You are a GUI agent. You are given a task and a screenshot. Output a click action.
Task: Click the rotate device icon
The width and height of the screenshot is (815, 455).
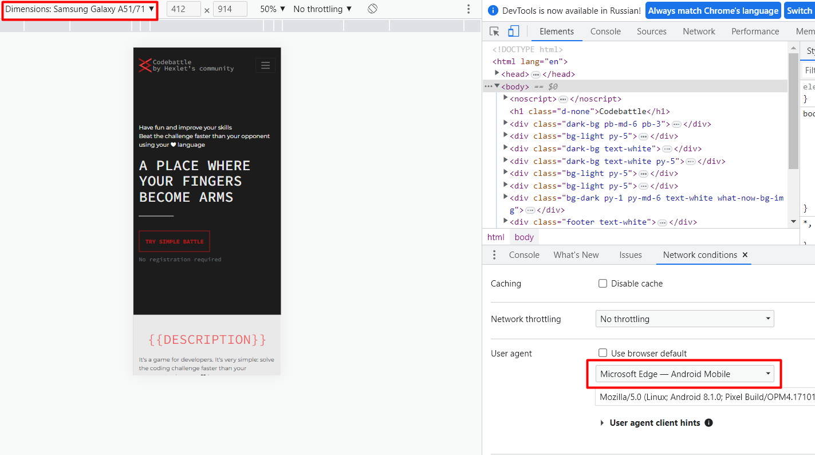point(372,9)
